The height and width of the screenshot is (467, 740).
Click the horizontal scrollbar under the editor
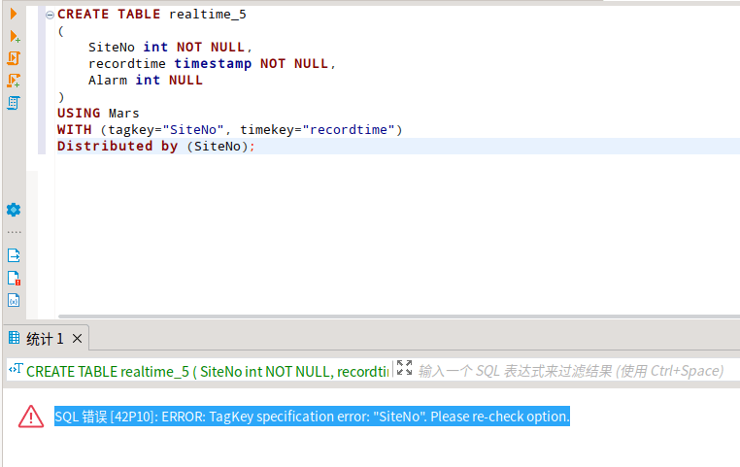(x=388, y=316)
